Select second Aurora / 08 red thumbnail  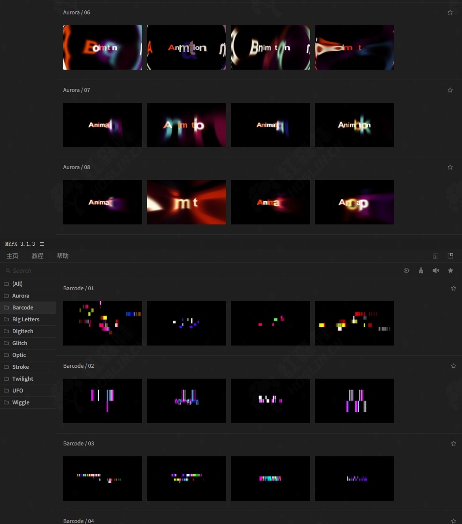(187, 202)
